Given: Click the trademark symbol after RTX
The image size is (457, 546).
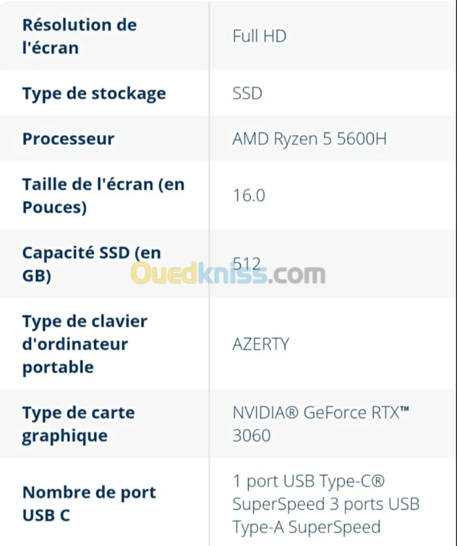Looking at the screenshot, I should (x=404, y=409).
